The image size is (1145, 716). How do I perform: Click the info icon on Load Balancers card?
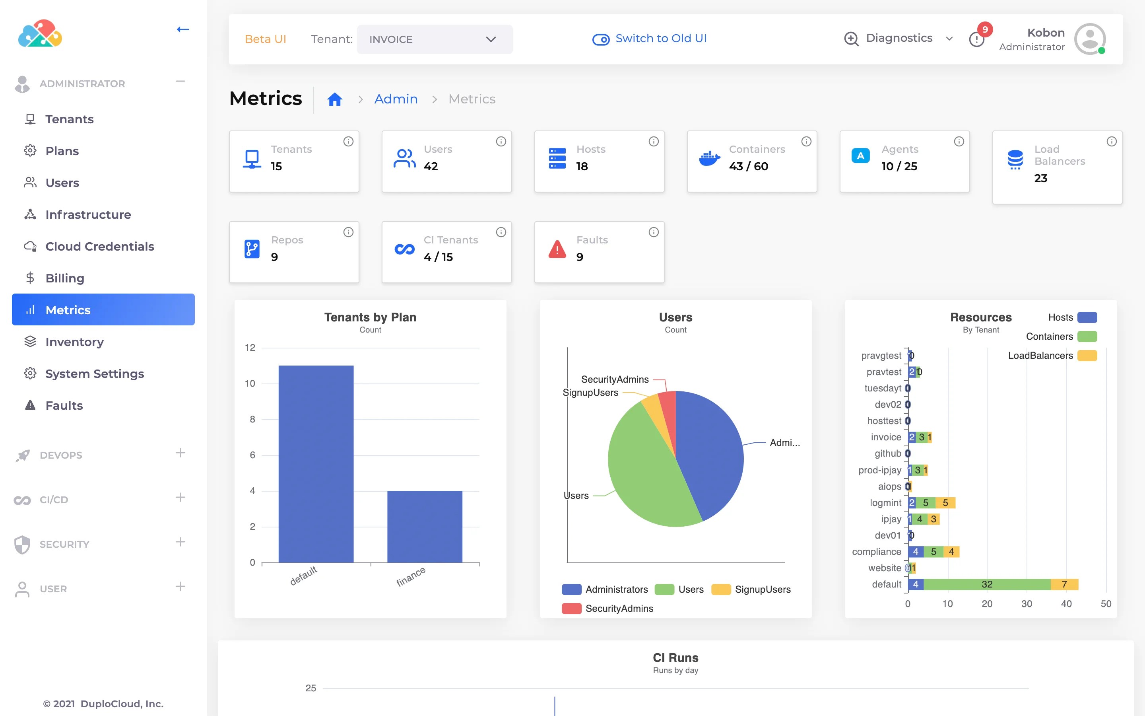tap(1112, 141)
